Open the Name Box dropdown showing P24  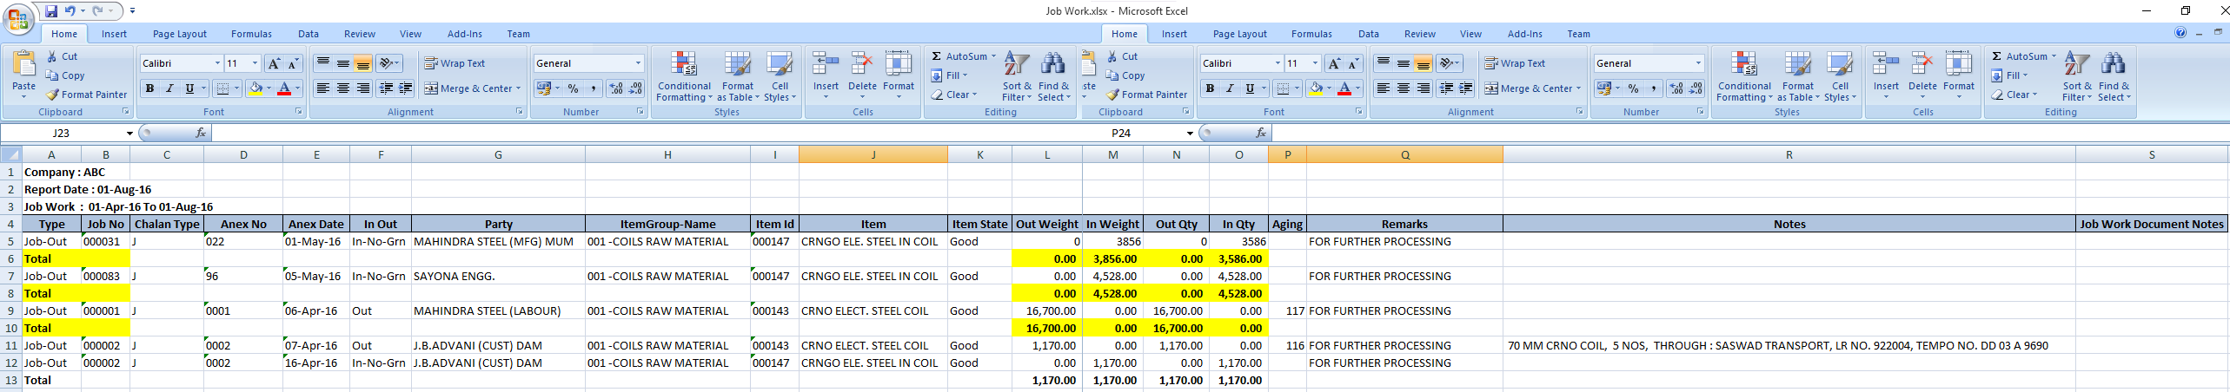pyautogui.click(x=1190, y=133)
